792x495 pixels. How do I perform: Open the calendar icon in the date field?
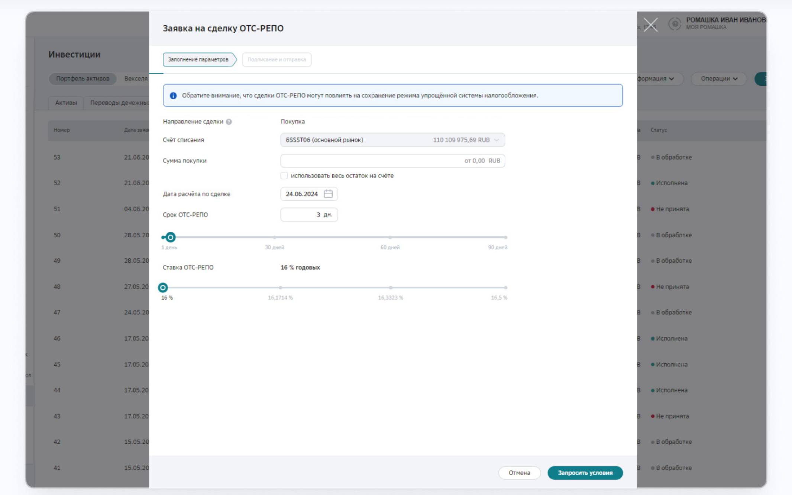point(328,194)
